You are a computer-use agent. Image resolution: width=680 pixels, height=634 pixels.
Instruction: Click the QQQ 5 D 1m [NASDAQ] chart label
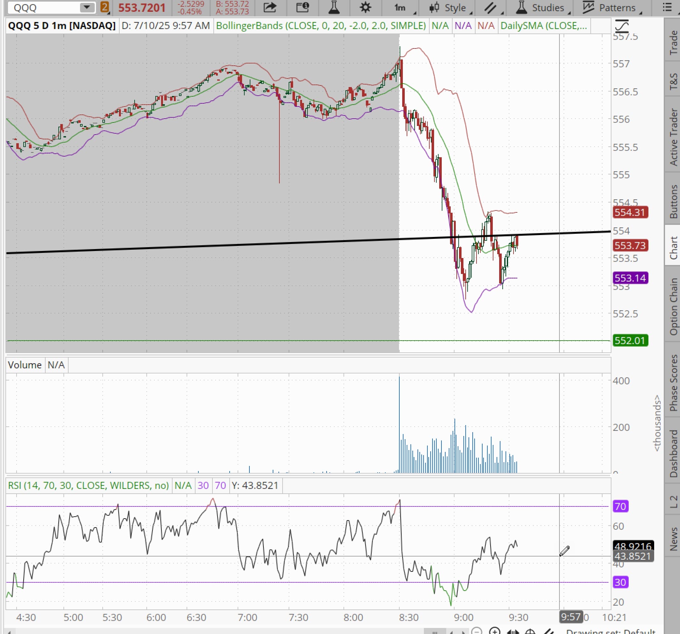pyautogui.click(x=62, y=26)
